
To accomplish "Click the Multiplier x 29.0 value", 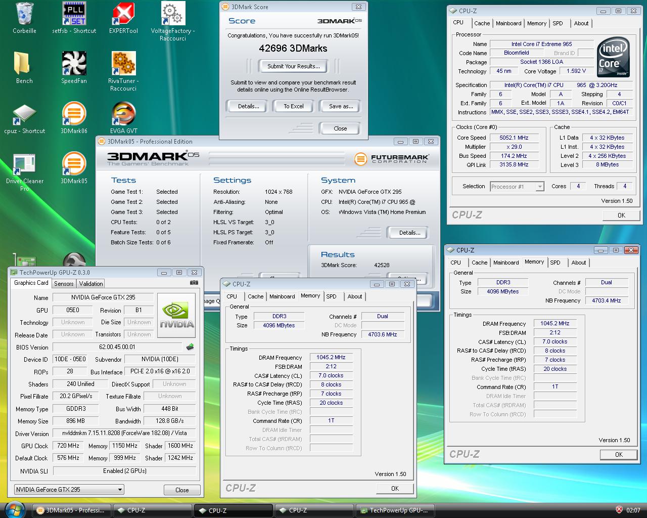I will point(514,147).
